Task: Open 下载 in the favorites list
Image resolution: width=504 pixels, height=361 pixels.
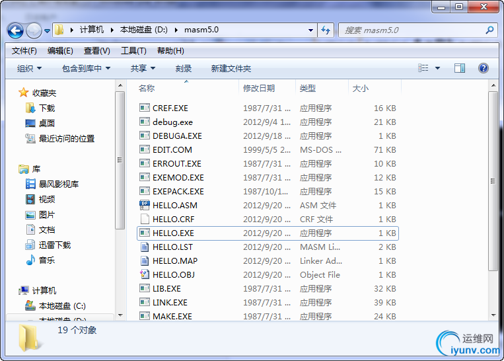Action: [x=47, y=108]
